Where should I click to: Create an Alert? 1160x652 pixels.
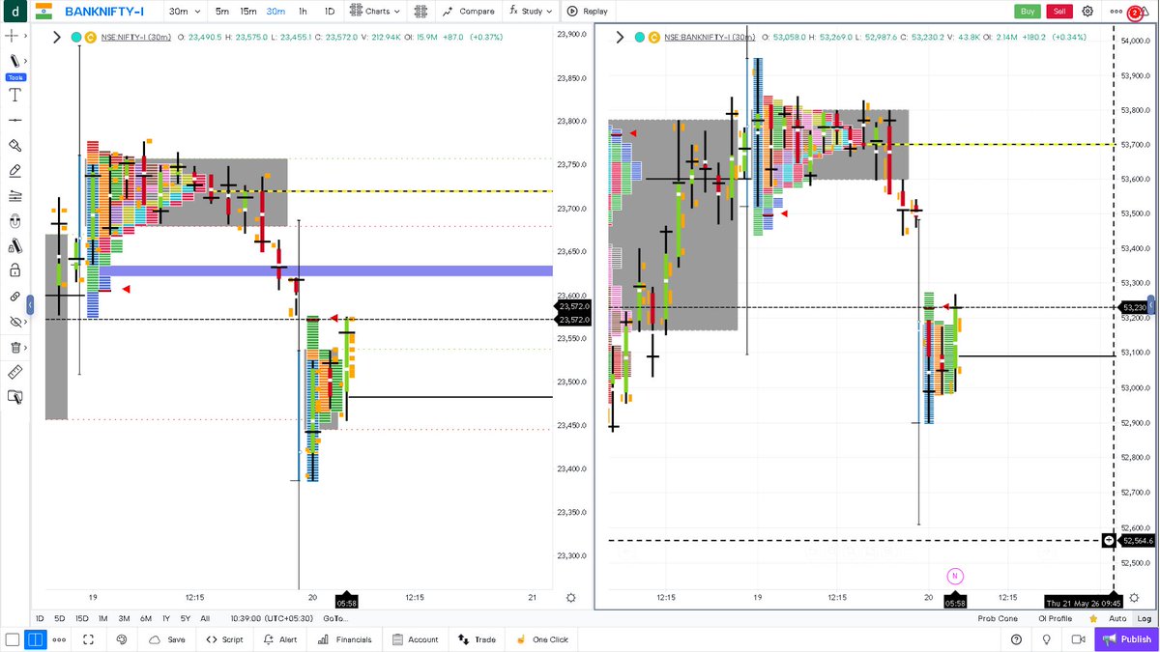280,639
